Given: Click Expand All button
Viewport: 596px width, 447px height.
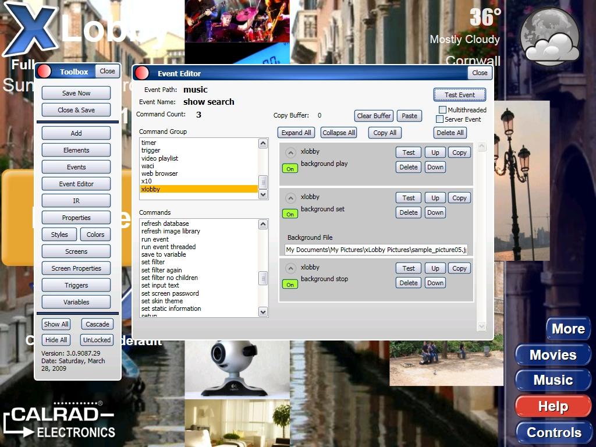Looking at the screenshot, I should coord(296,133).
